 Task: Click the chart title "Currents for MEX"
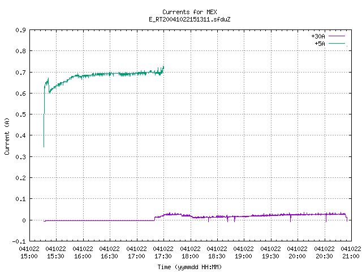click(x=189, y=12)
